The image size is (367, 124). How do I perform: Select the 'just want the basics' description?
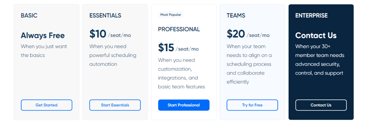coord(44,51)
